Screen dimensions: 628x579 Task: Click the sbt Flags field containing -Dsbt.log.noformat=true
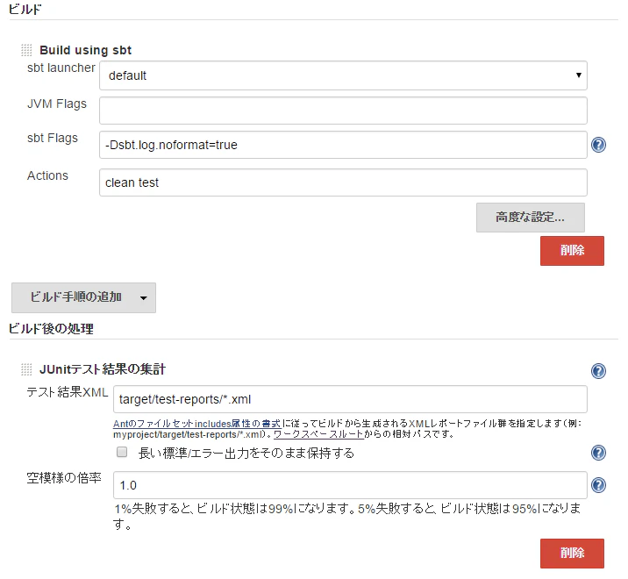[x=343, y=145]
